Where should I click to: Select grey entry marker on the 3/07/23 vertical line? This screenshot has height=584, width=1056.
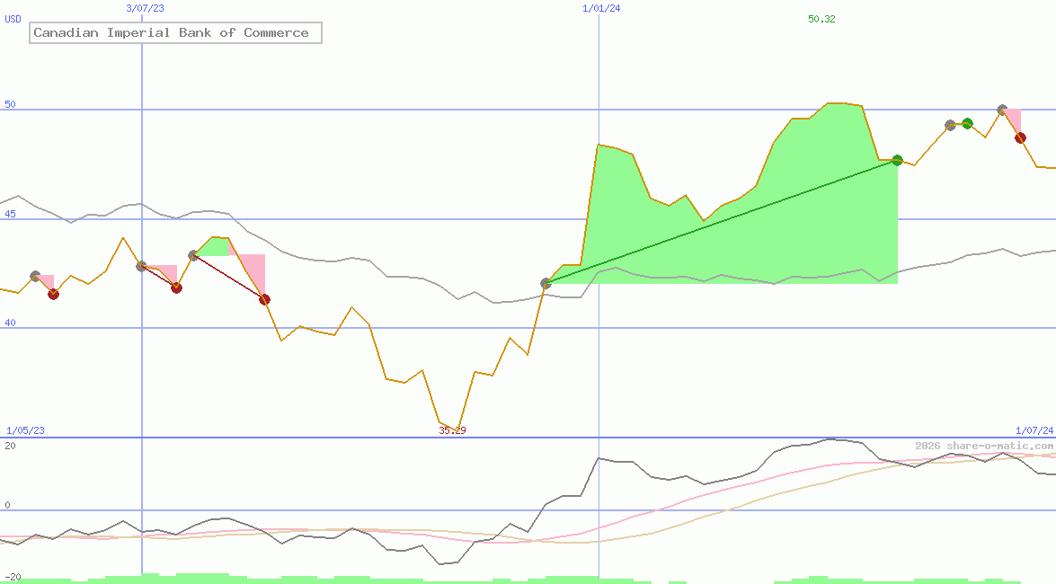141,266
